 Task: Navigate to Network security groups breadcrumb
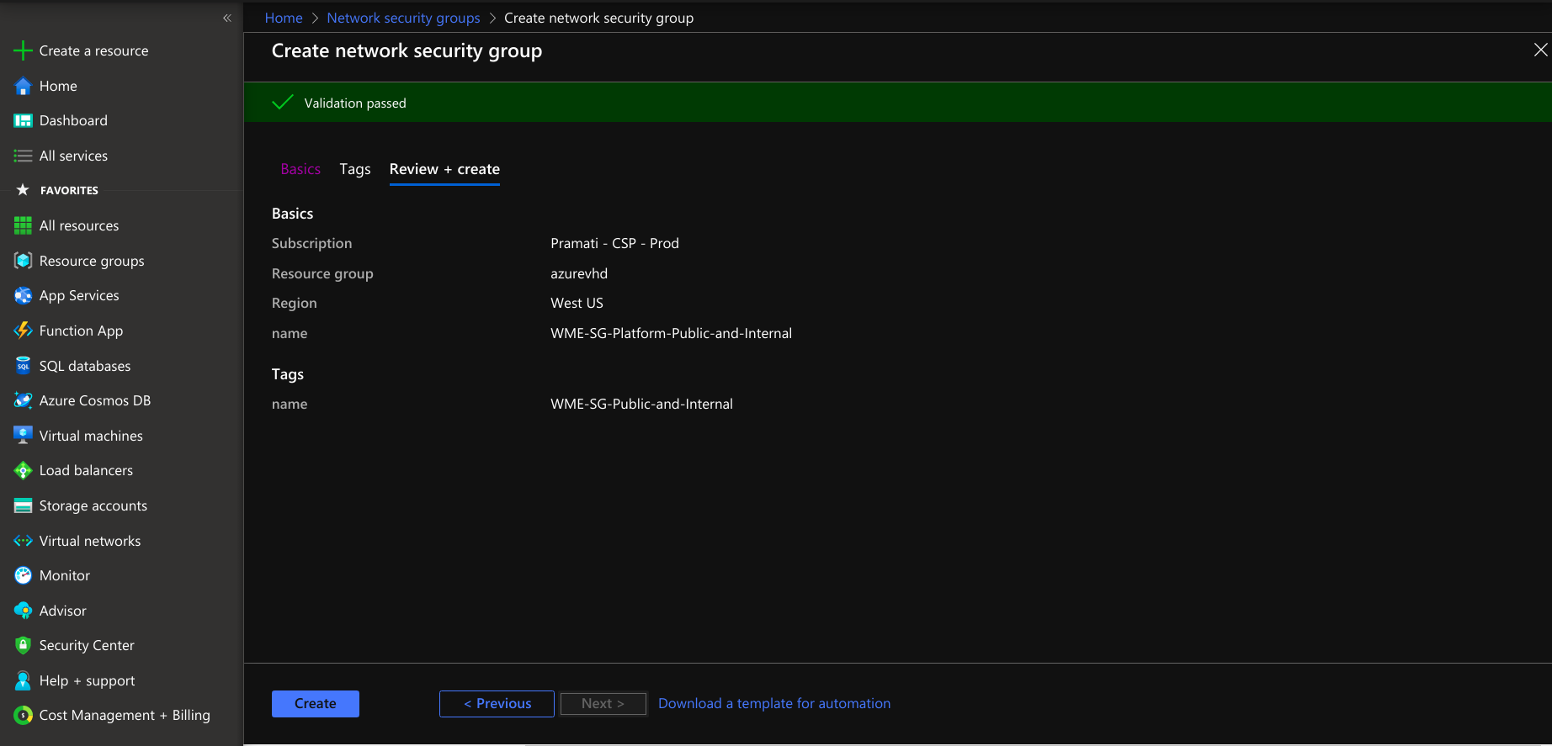coord(403,18)
